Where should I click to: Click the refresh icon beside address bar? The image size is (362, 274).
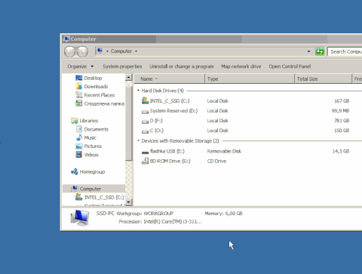320,51
